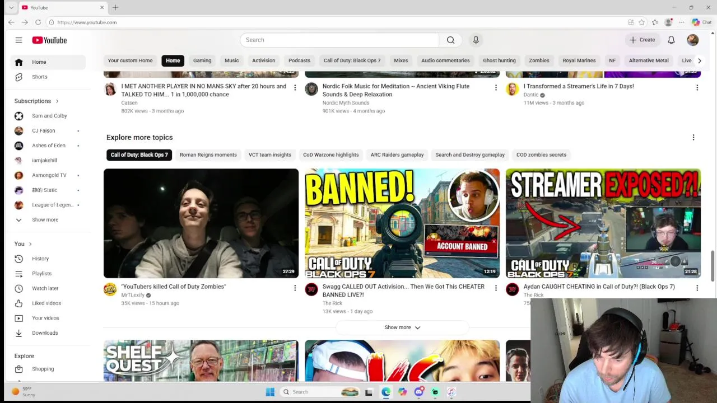Select the Alternative Metal chip
This screenshot has height=403, width=717.
coord(649,60)
